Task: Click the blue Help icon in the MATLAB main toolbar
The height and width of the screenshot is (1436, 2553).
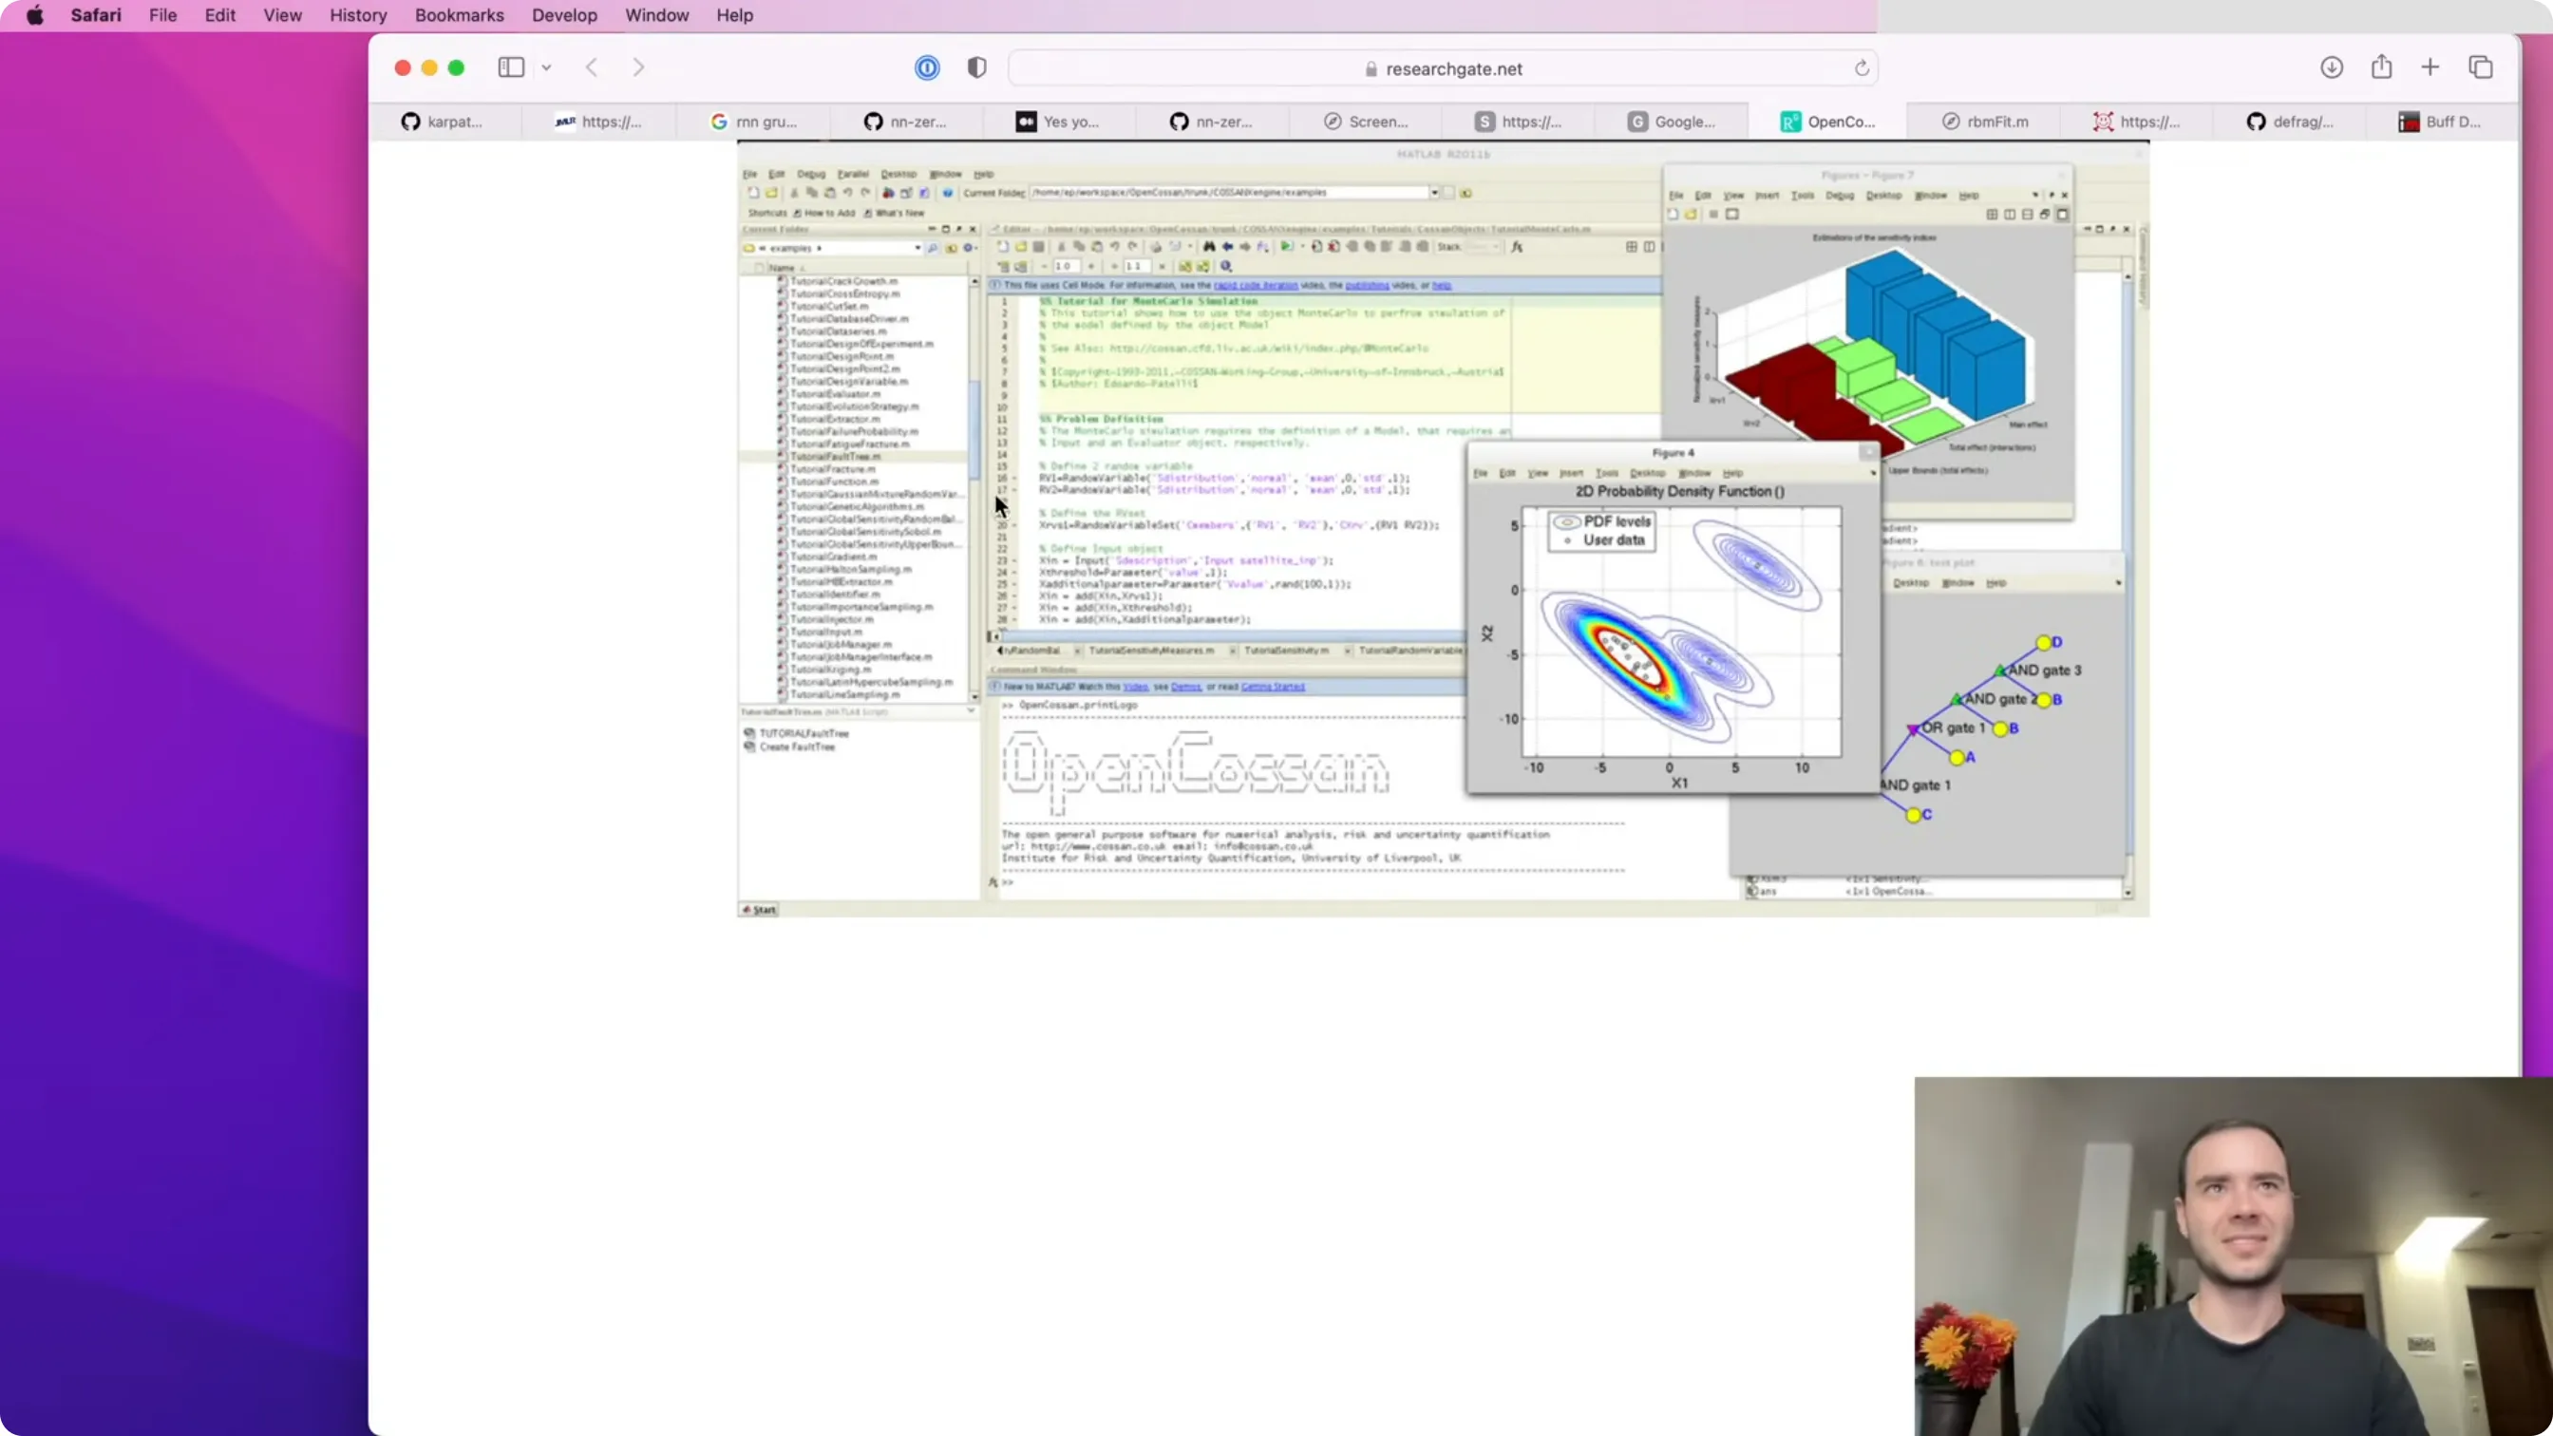Action: pyautogui.click(x=948, y=193)
